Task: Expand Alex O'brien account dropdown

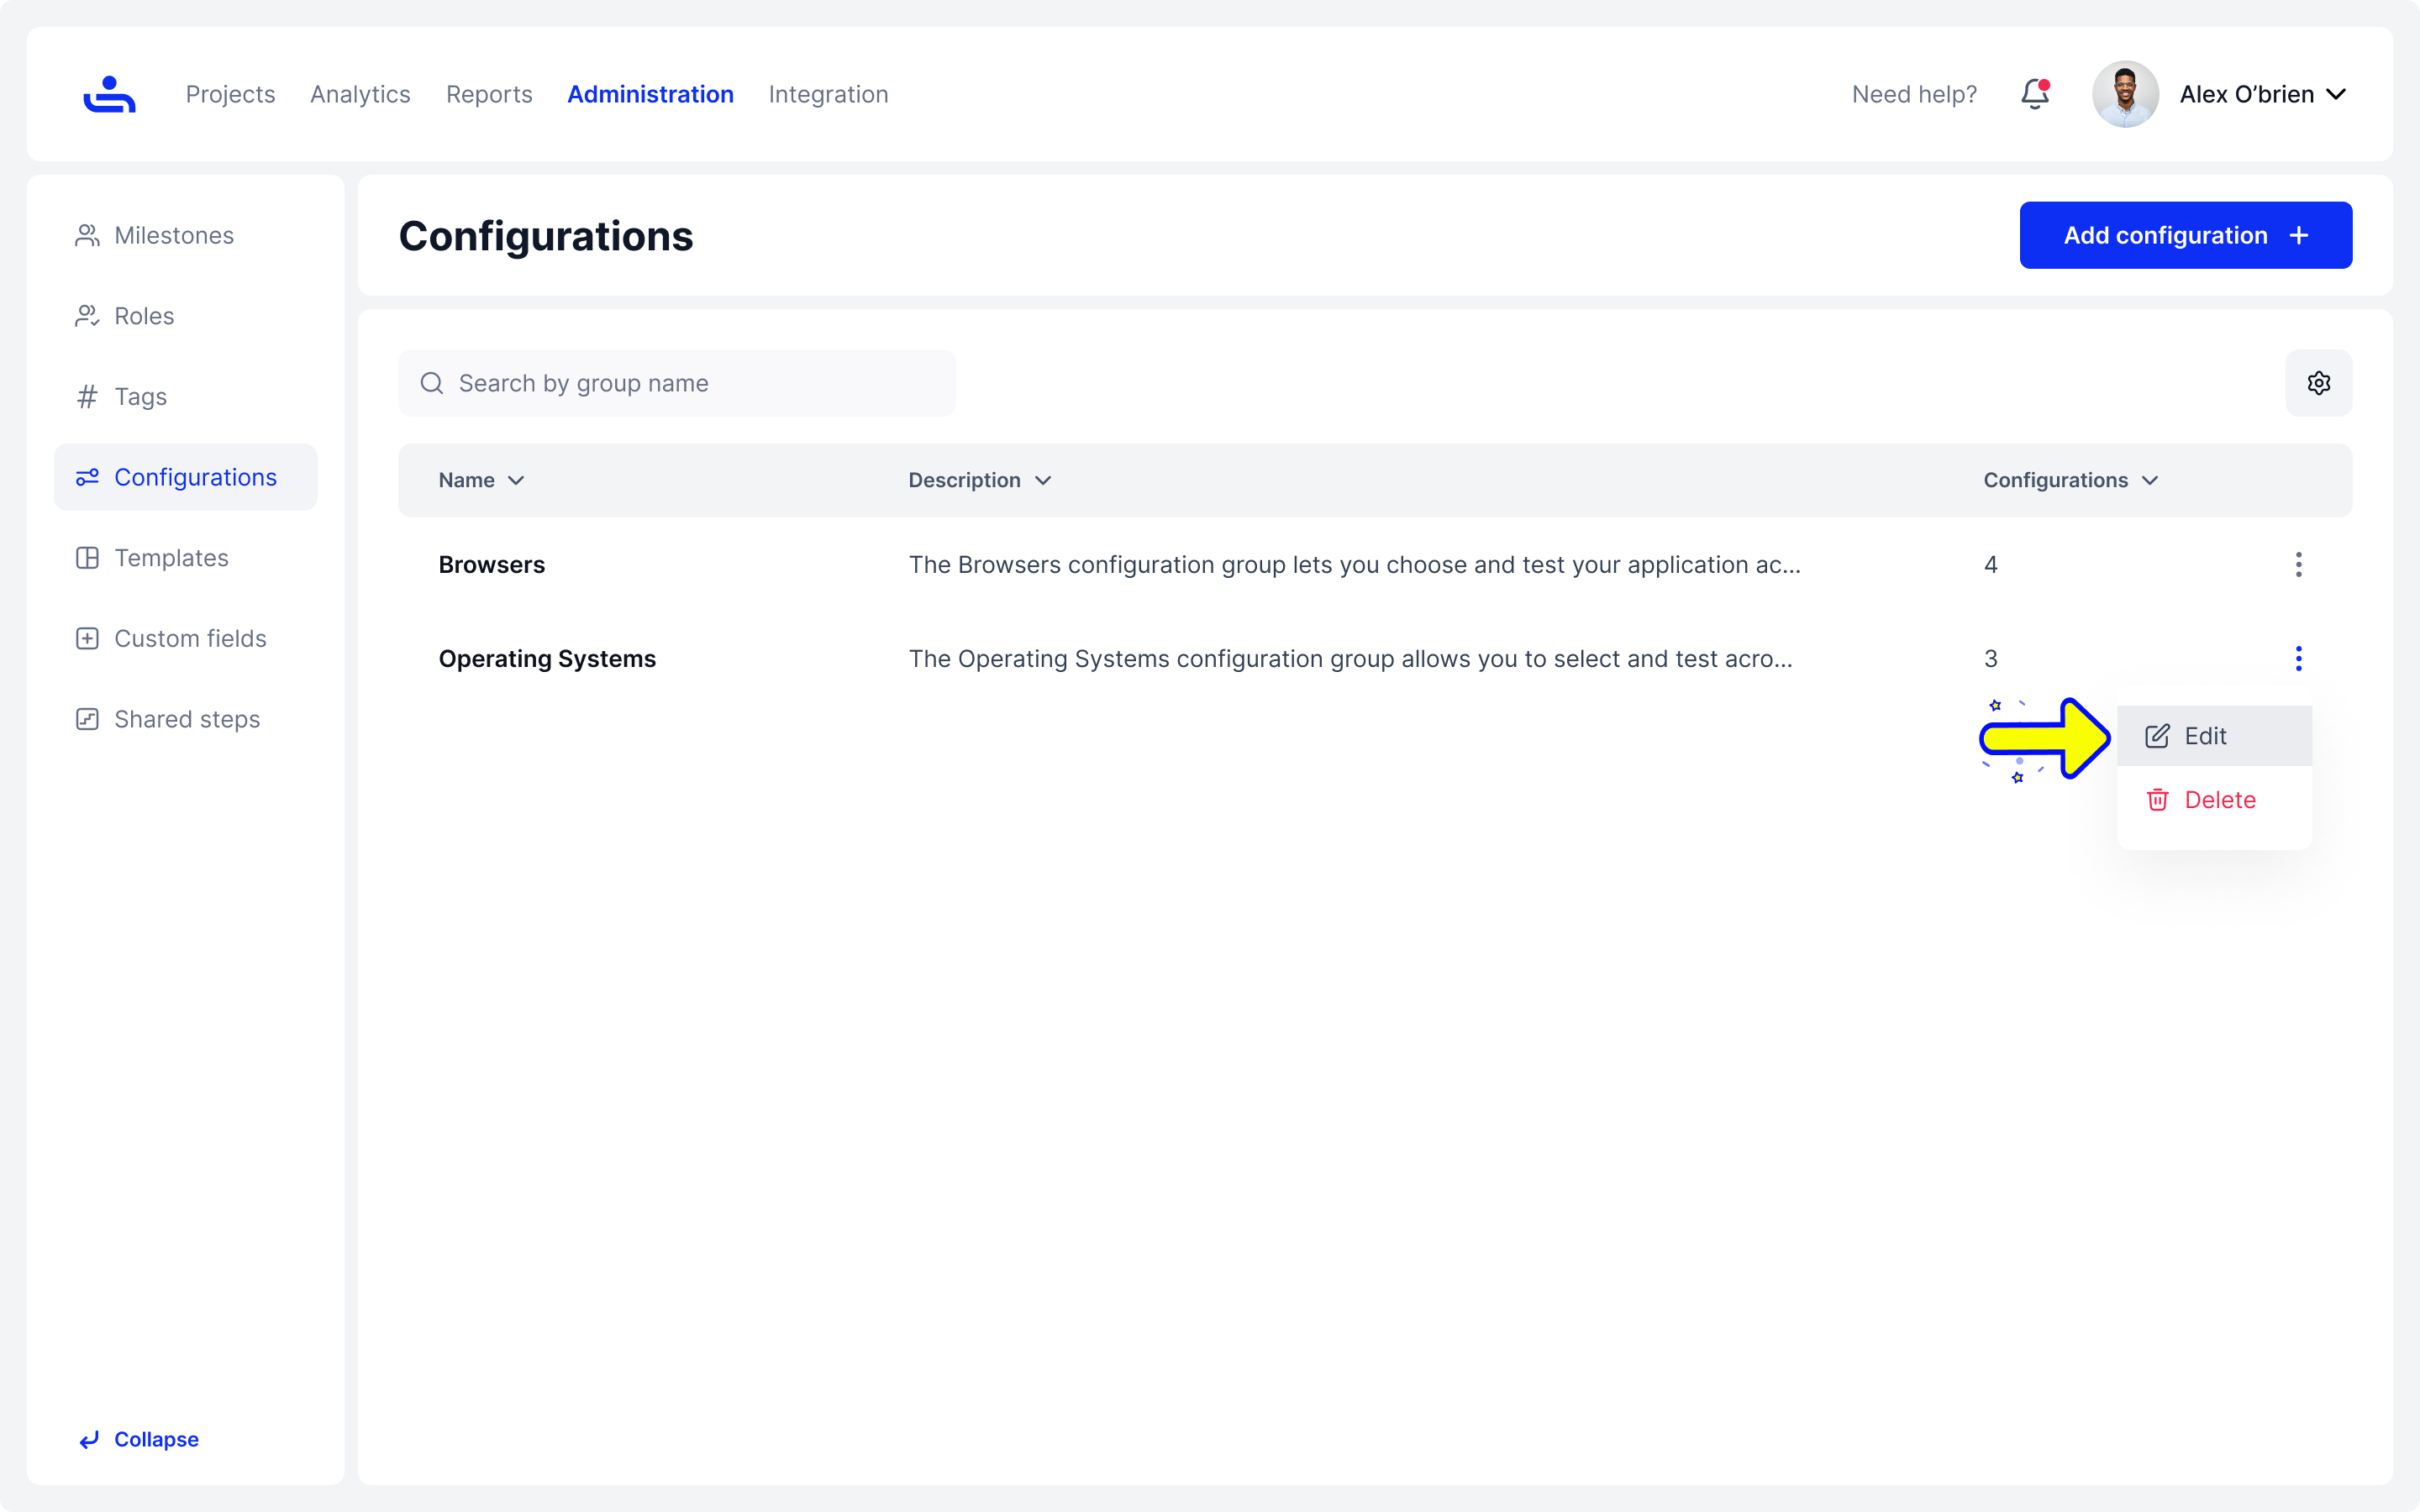Action: (2336, 94)
